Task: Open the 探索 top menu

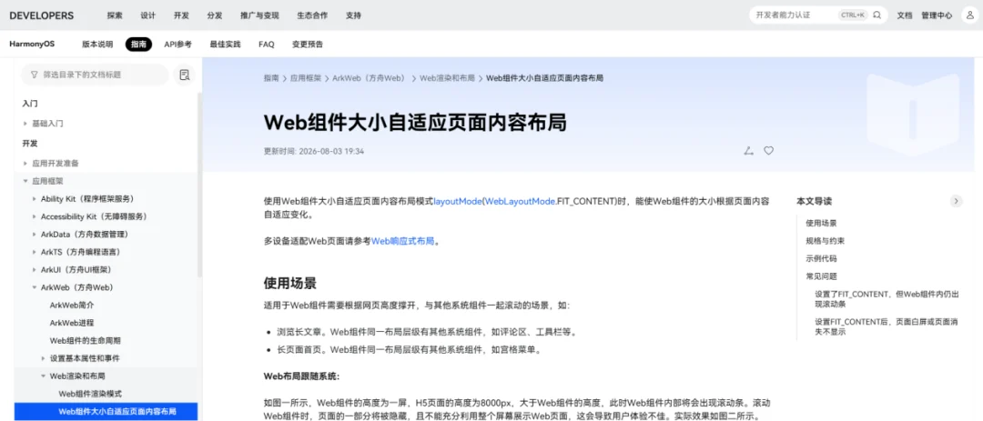Action: coord(115,15)
